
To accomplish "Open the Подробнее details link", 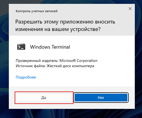I will 26,77.
